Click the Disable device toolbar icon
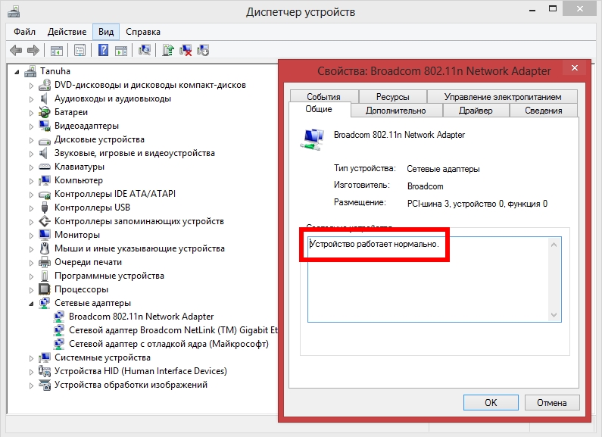602x437 pixels. click(203, 51)
